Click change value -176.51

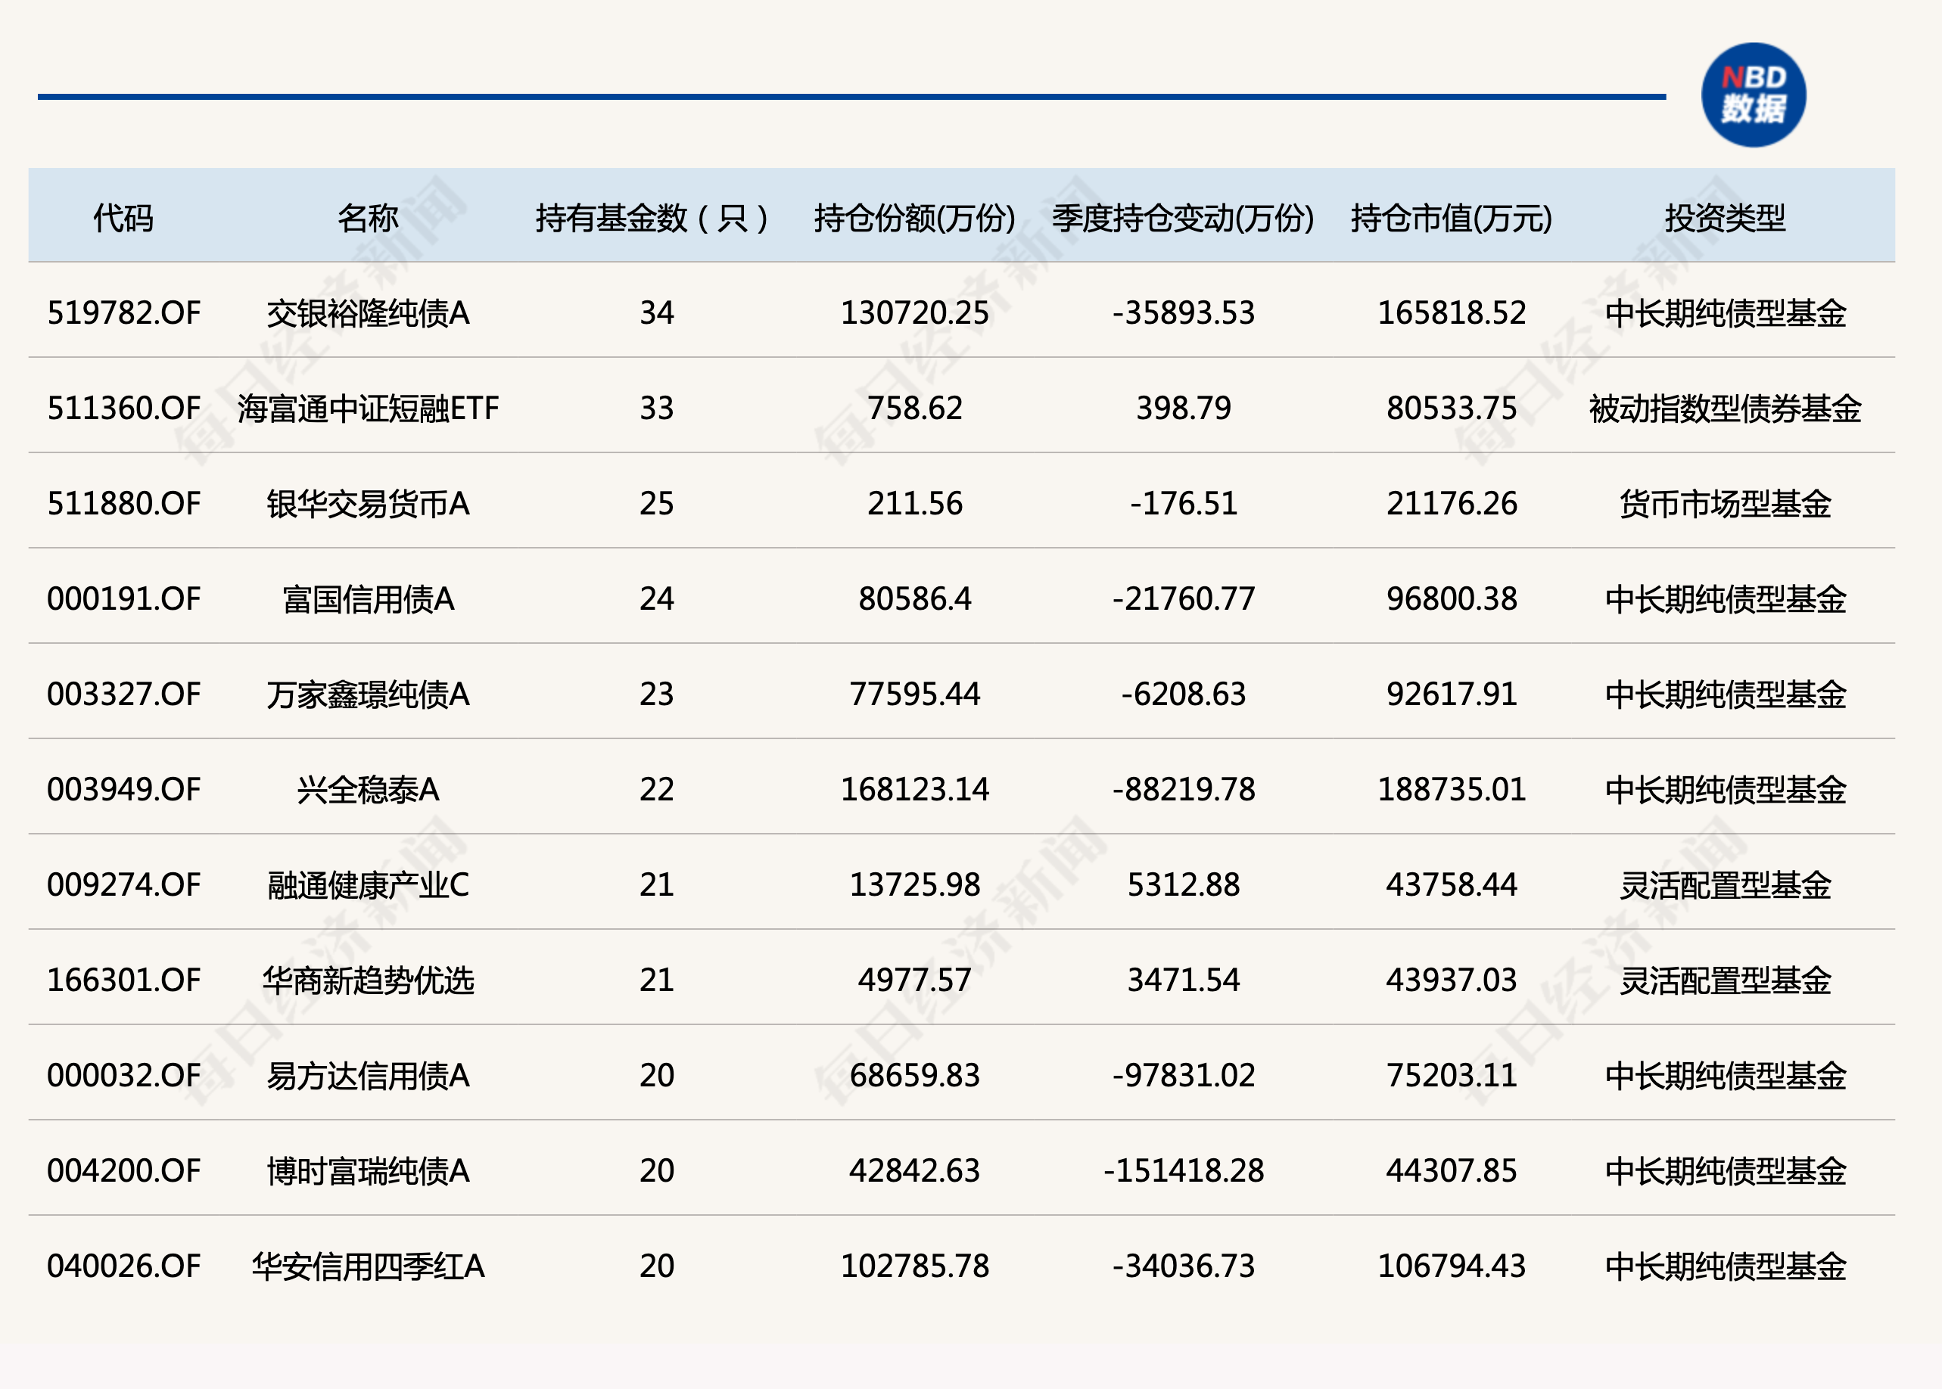click(1183, 504)
